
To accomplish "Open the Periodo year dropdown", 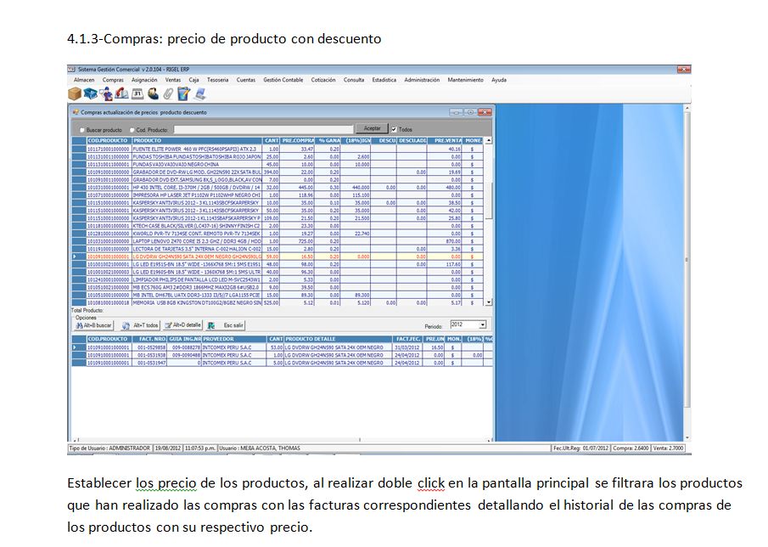I will (x=482, y=324).
